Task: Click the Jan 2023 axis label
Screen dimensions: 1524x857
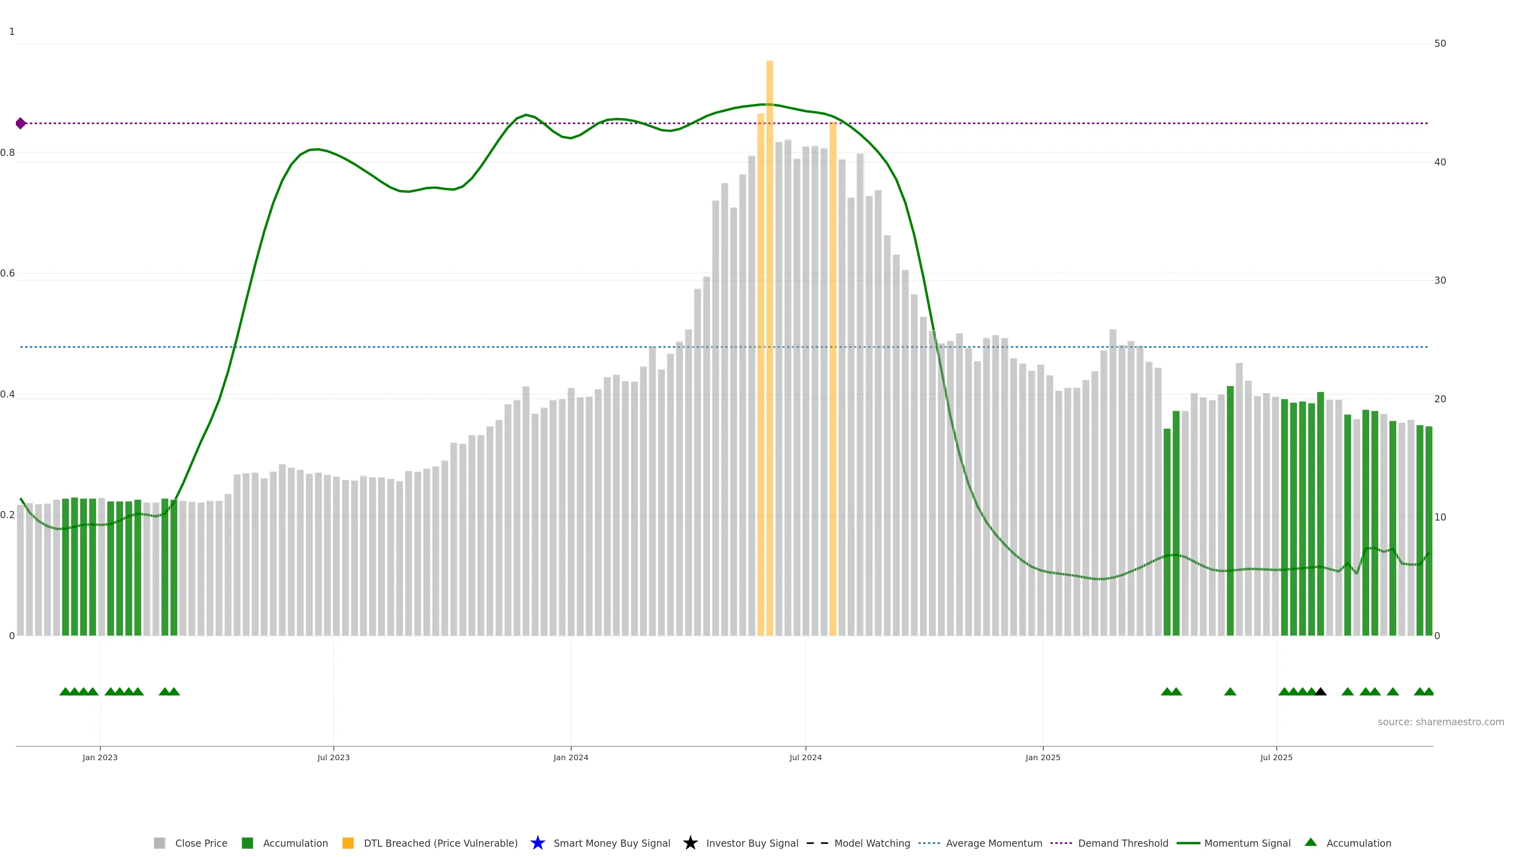Action: [100, 757]
